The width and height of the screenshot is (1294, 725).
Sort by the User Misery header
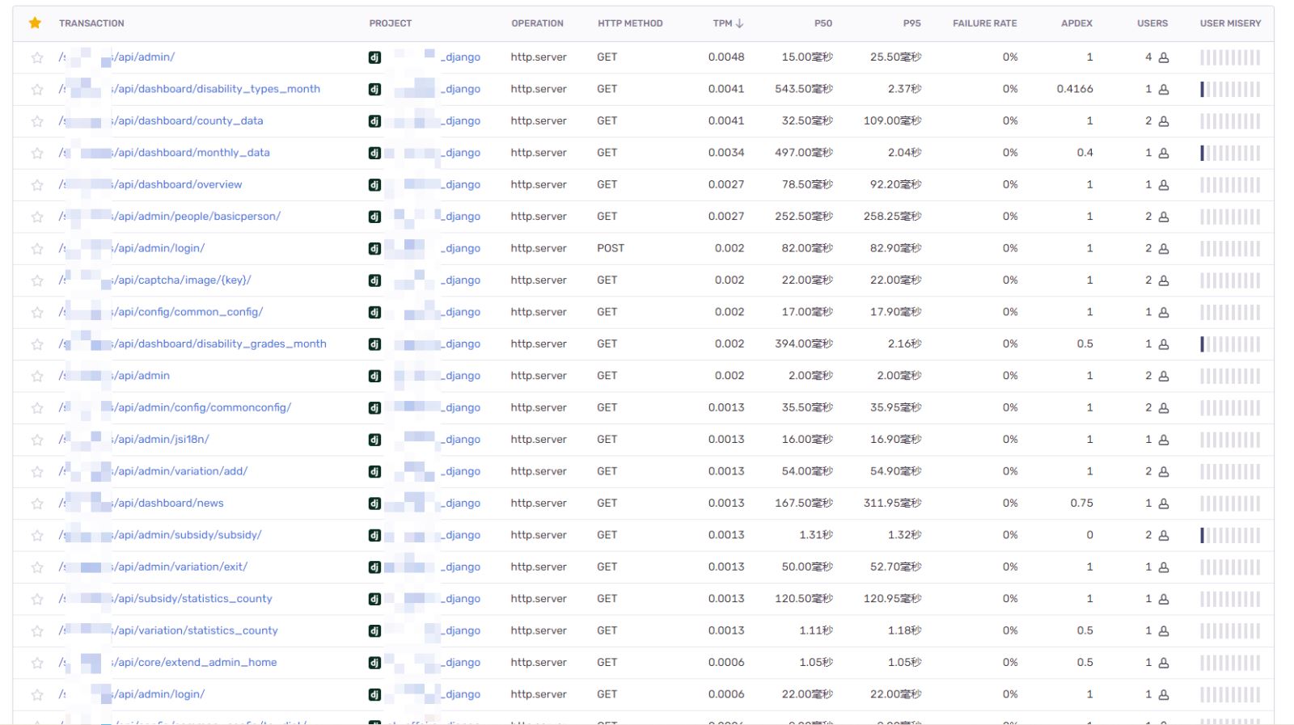tap(1229, 23)
